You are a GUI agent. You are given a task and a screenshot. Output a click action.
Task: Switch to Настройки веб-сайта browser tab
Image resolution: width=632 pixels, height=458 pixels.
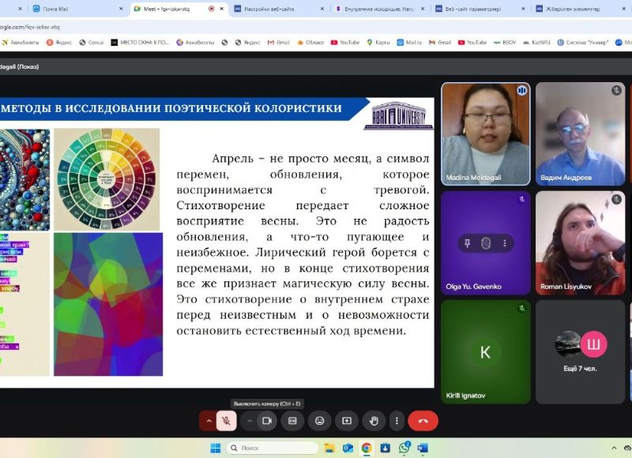[269, 9]
